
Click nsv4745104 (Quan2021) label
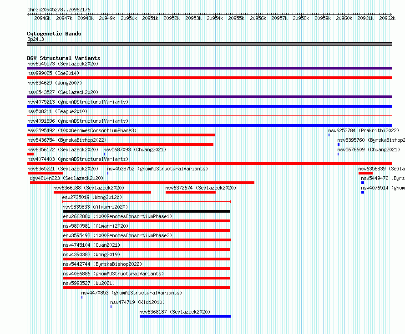click(x=91, y=245)
